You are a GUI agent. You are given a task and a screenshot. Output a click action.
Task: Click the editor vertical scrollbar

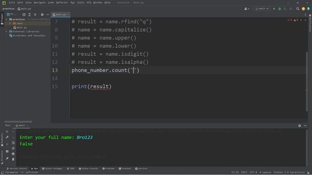click(307, 81)
